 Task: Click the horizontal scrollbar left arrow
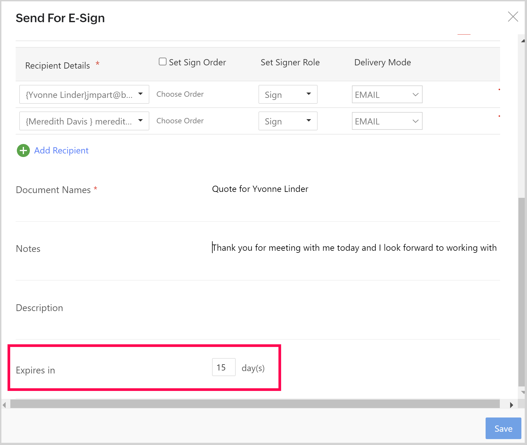tap(4, 405)
